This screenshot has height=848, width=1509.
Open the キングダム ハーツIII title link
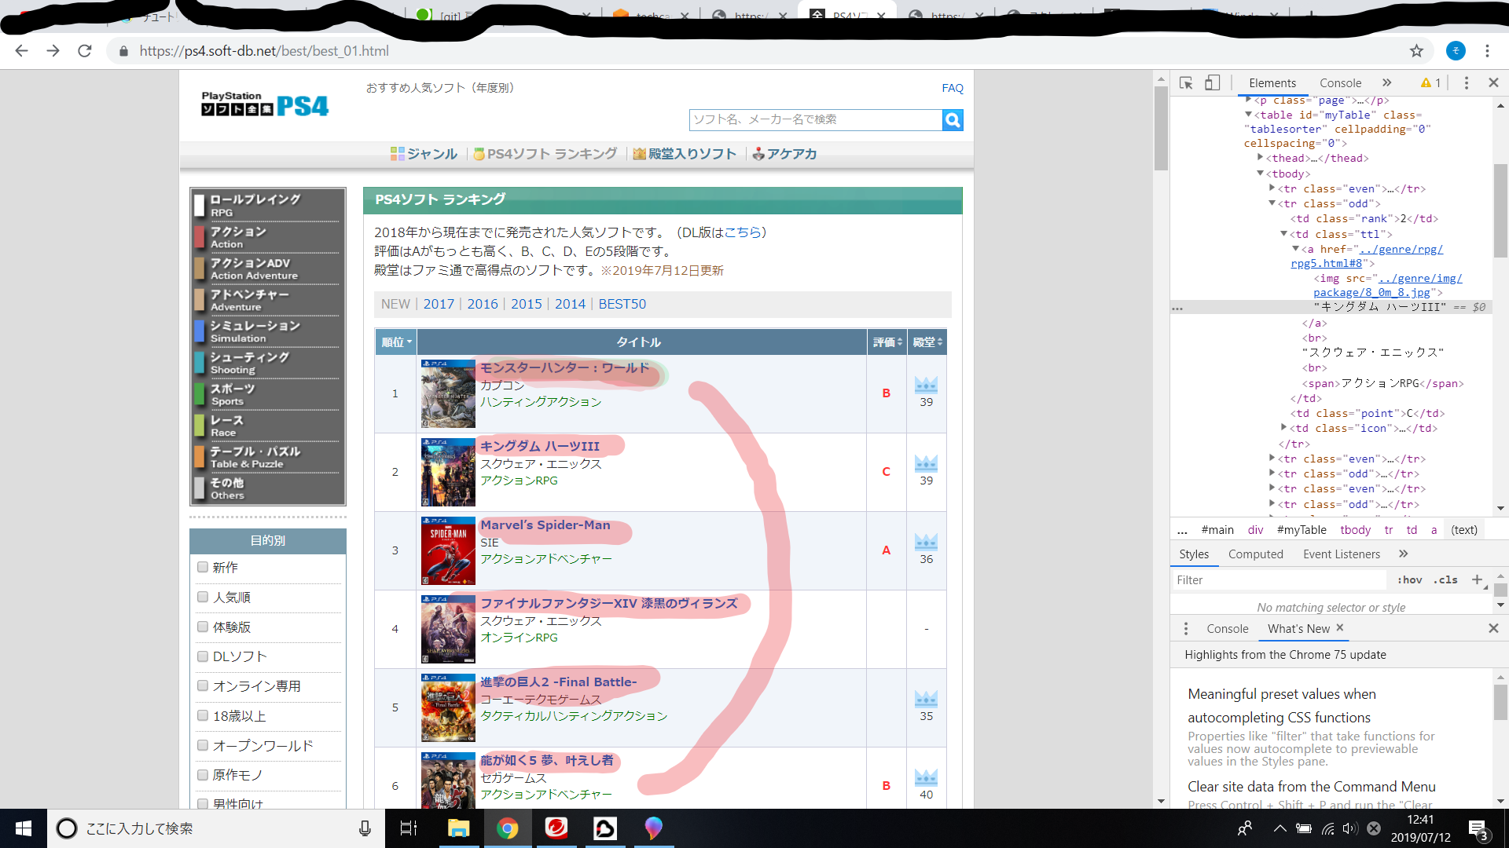coord(540,446)
